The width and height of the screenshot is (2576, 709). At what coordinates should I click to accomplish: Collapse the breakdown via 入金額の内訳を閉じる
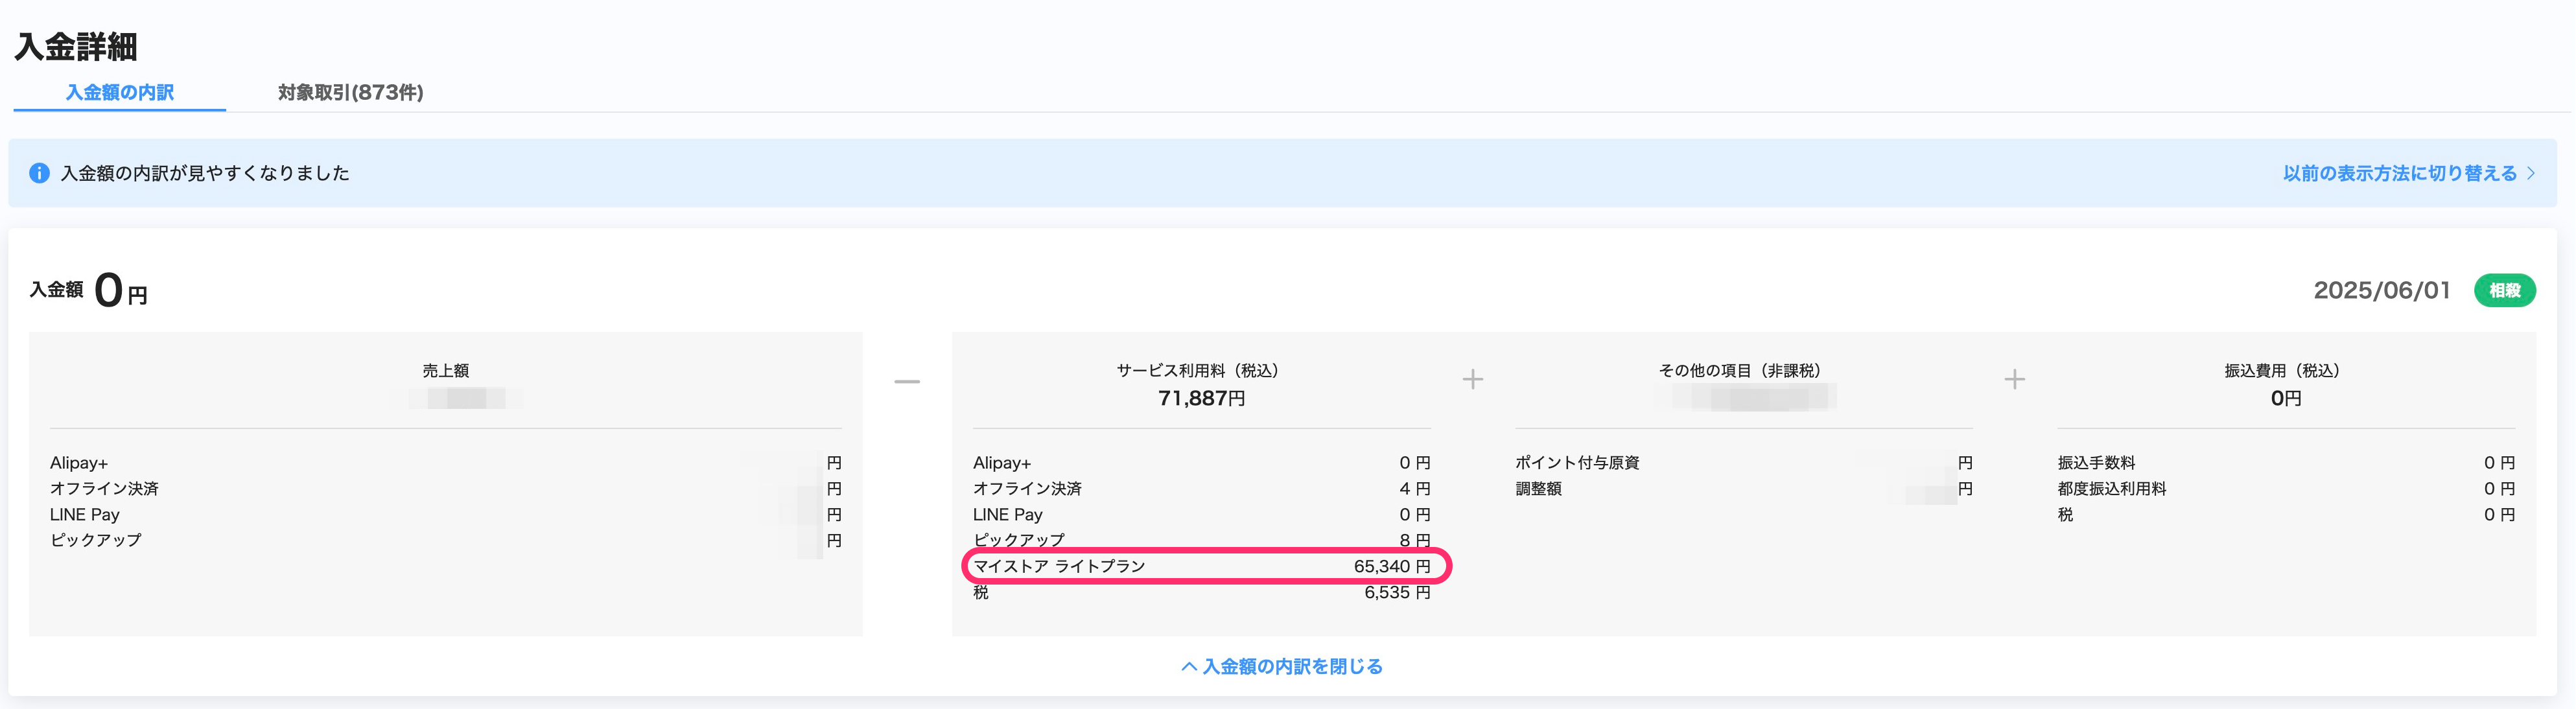click(1291, 666)
